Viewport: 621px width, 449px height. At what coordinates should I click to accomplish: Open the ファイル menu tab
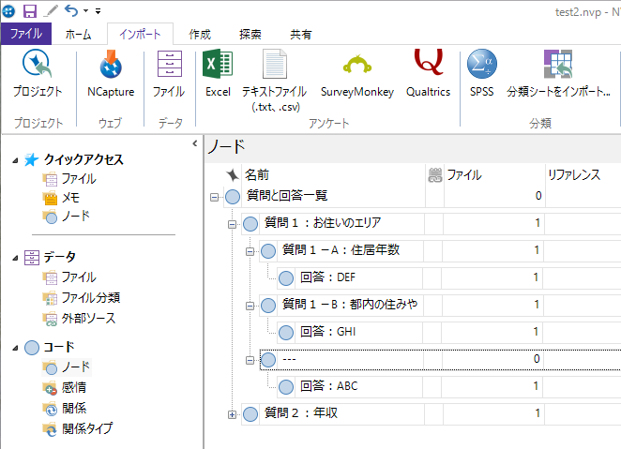click(x=25, y=35)
